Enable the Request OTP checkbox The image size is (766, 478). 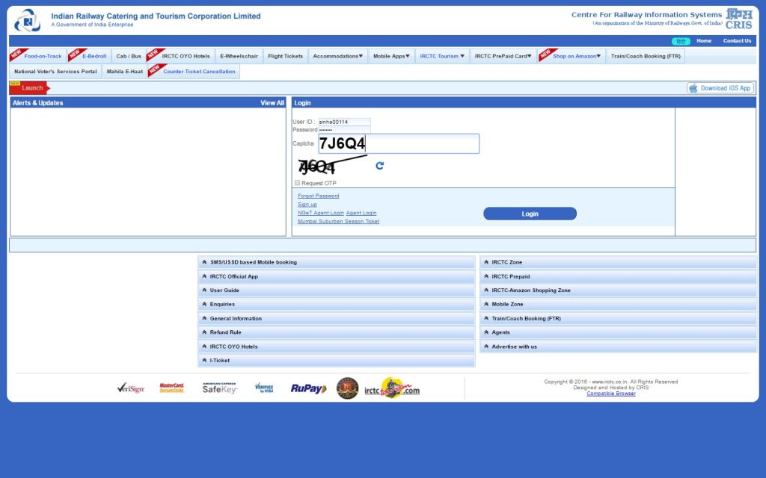297,183
